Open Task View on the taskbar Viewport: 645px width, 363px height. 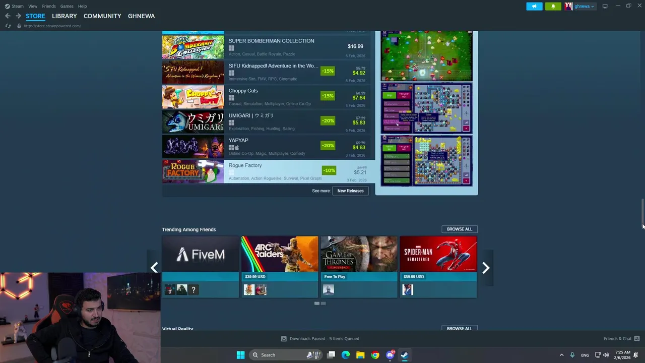point(331,355)
